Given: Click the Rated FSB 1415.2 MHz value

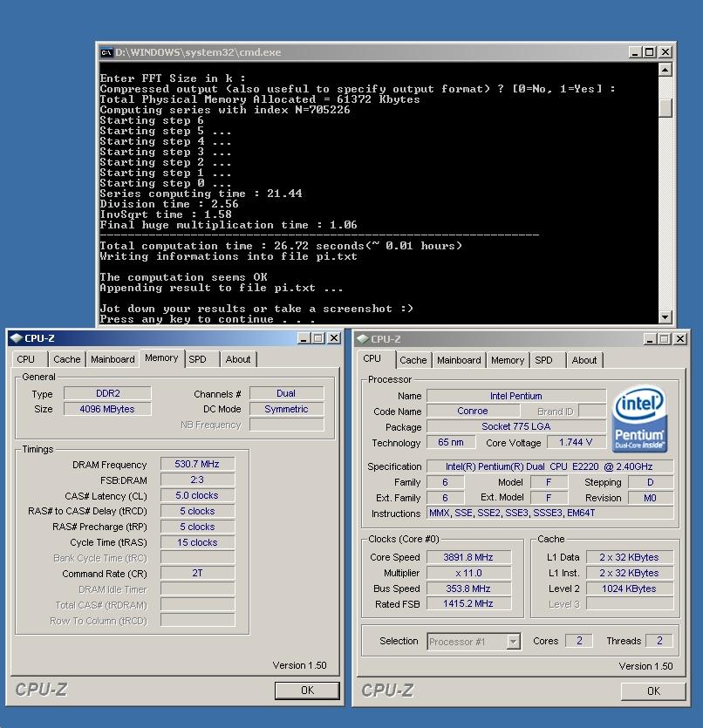Looking at the screenshot, I should (468, 603).
